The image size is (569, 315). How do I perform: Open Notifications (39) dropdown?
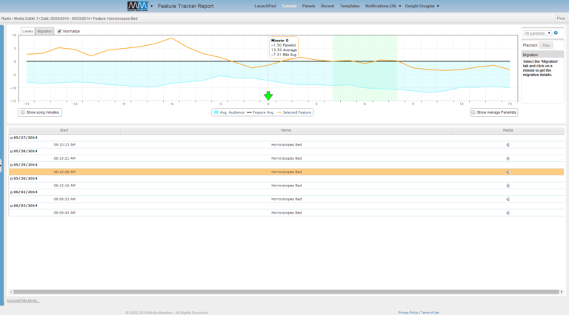[x=383, y=6]
